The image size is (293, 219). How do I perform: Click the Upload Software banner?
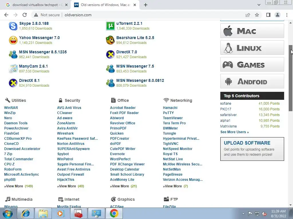pos(252,149)
